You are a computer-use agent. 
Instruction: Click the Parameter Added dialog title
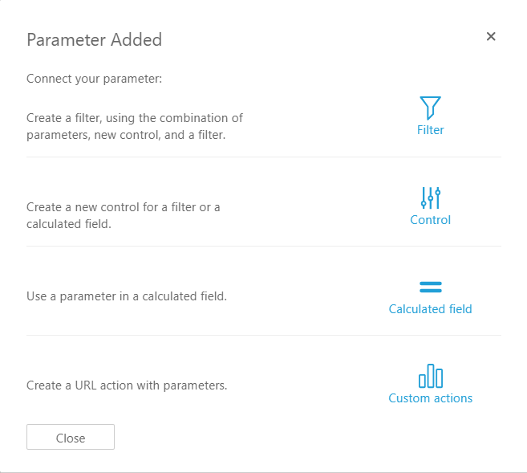(x=95, y=39)
